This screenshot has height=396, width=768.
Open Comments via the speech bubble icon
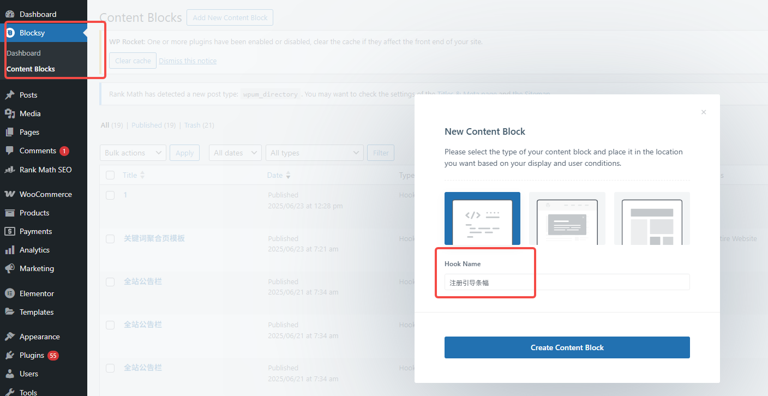(x=10, y=151)
